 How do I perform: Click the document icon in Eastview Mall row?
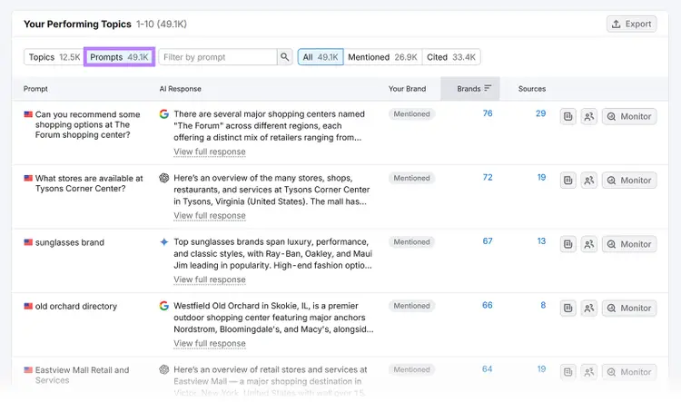pos(568,372)
